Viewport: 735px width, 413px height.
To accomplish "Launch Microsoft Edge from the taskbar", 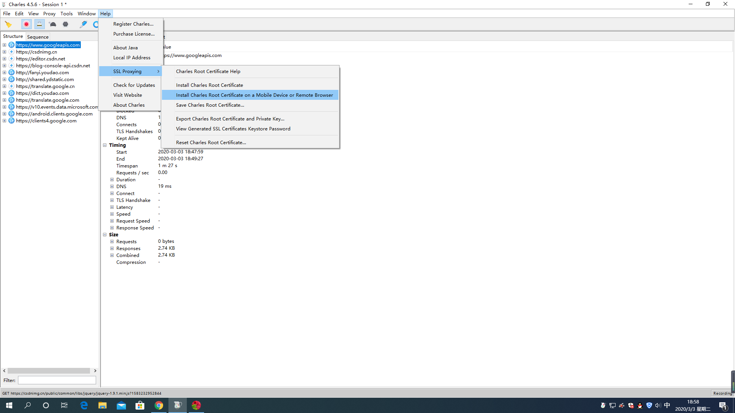I will (84, 405).
